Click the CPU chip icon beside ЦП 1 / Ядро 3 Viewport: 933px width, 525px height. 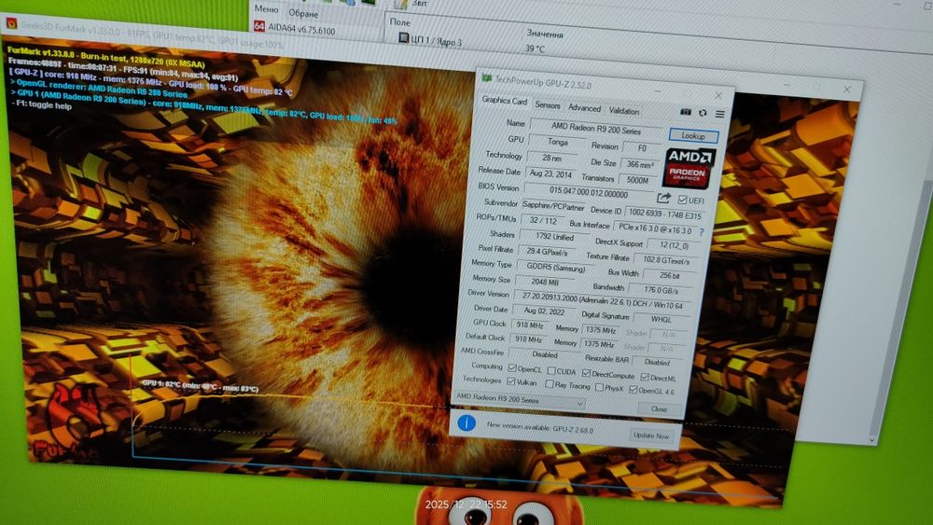click(403, 38)
